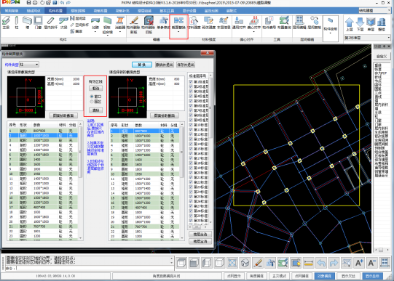This screenshot has width=394, height=281.
Task: Expand the 消能器 dropdown arrow
Action: click(x=120, y=32)
